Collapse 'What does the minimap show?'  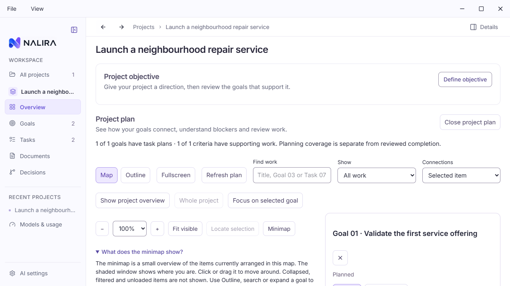(x=139, y=252)
